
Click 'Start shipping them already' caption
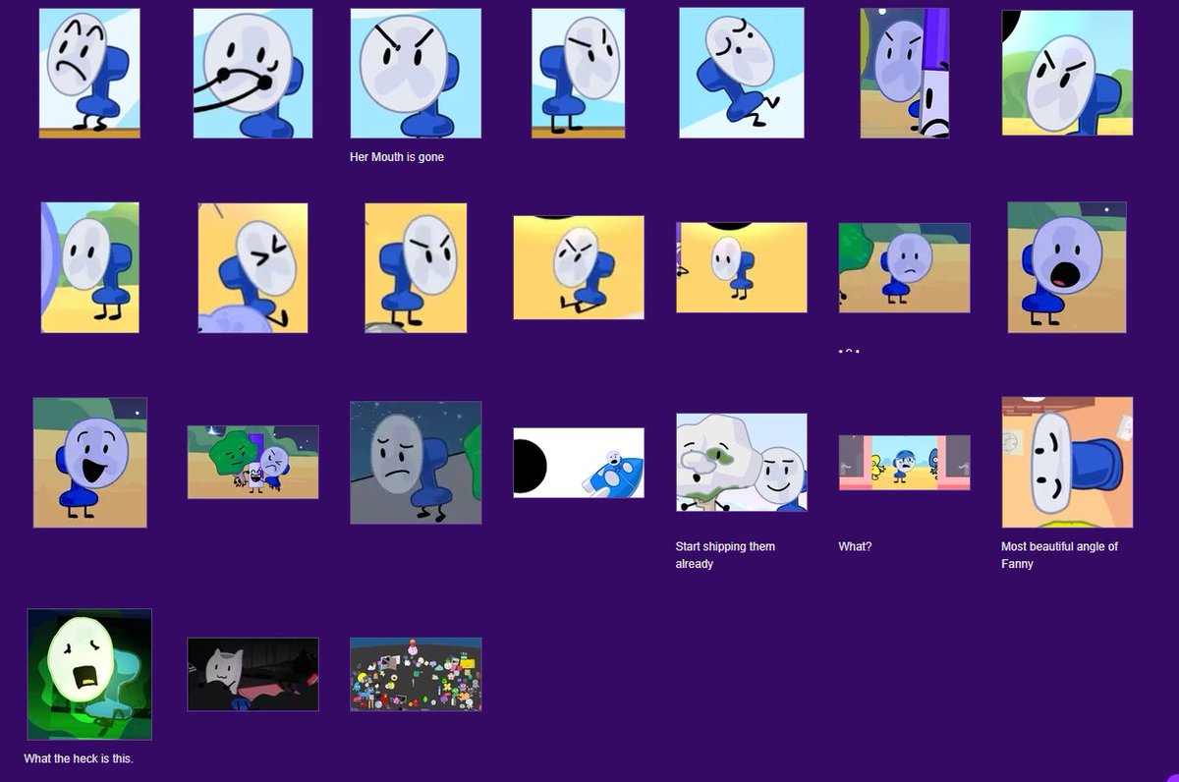coord(725,555)
